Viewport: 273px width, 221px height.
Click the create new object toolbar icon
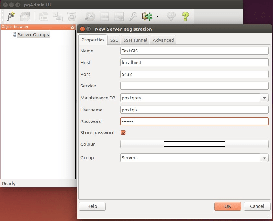click(x=58, y=17)
